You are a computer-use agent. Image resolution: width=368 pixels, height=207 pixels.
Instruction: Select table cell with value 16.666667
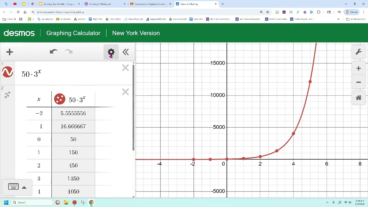pyautogui.click(x=73, y=126)
